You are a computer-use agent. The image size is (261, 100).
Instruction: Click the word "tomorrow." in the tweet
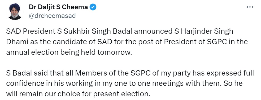115,52
